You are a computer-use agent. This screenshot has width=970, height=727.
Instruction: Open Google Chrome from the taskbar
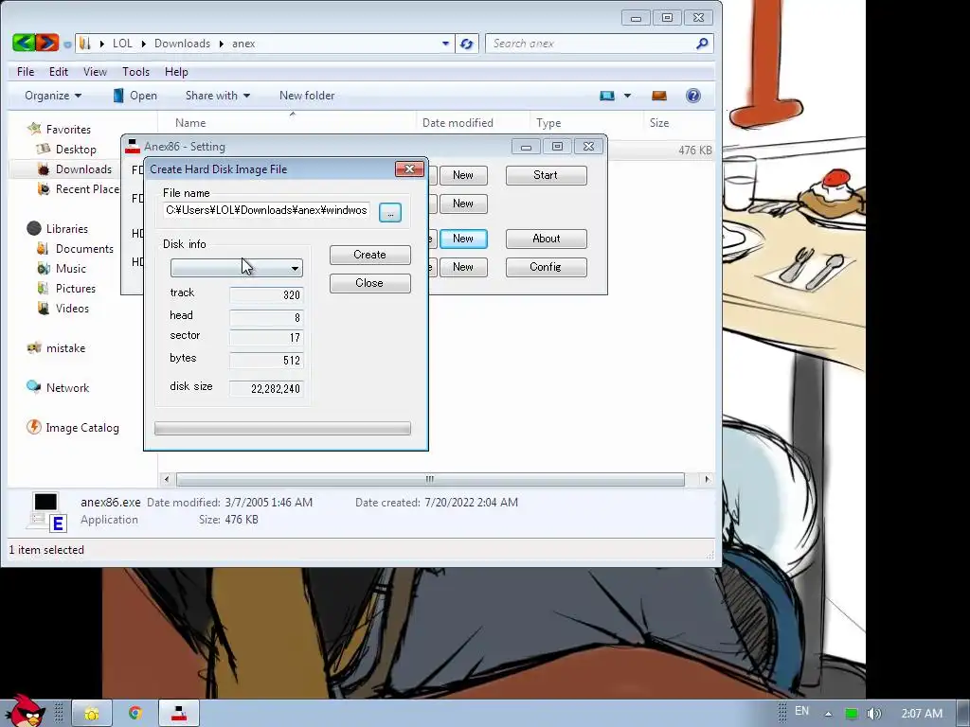(135, 714)
